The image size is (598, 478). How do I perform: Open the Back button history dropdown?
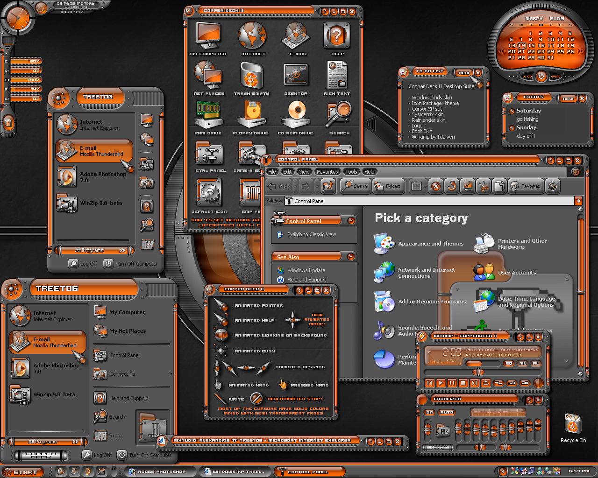[x=294, y=186]
